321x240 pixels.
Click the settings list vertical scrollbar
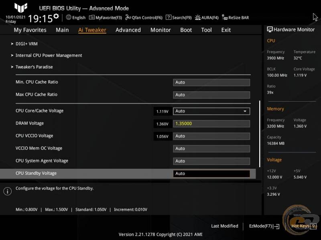pos(260,134)
